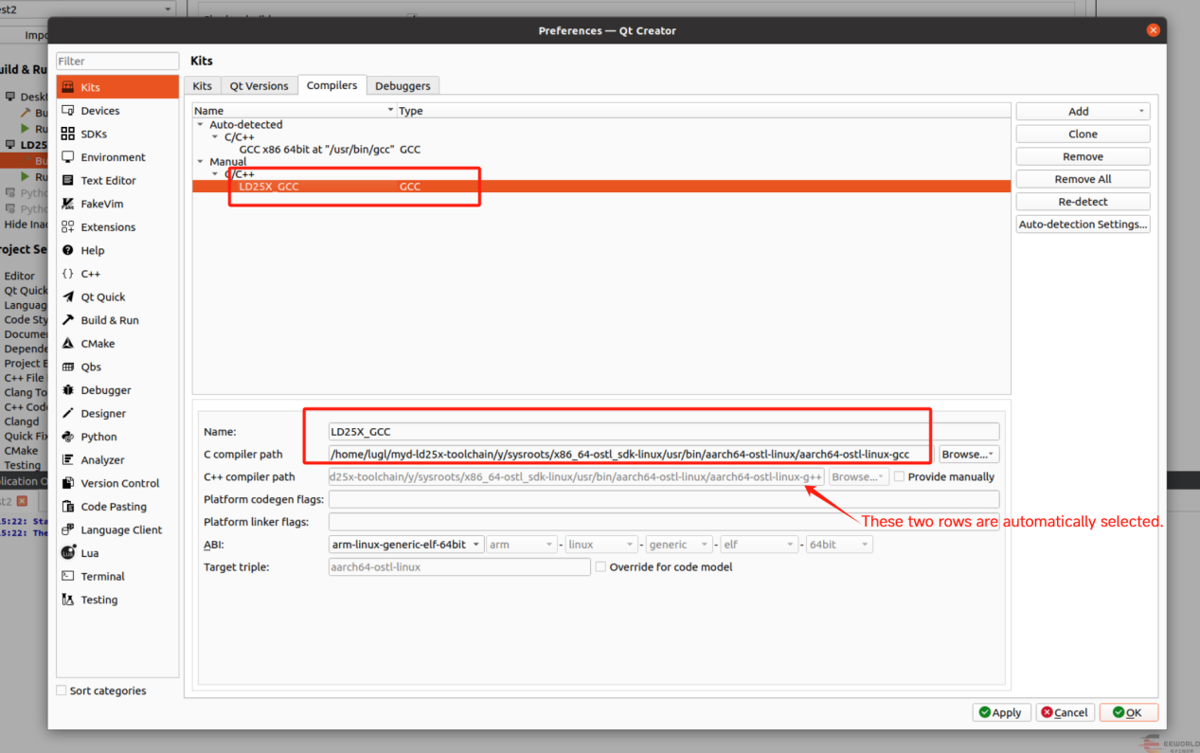Image resolution: width=1200 pixels, height=753 pixels.
Task: Open the linux OS dropdown
Action: click(x=600, y=545)
